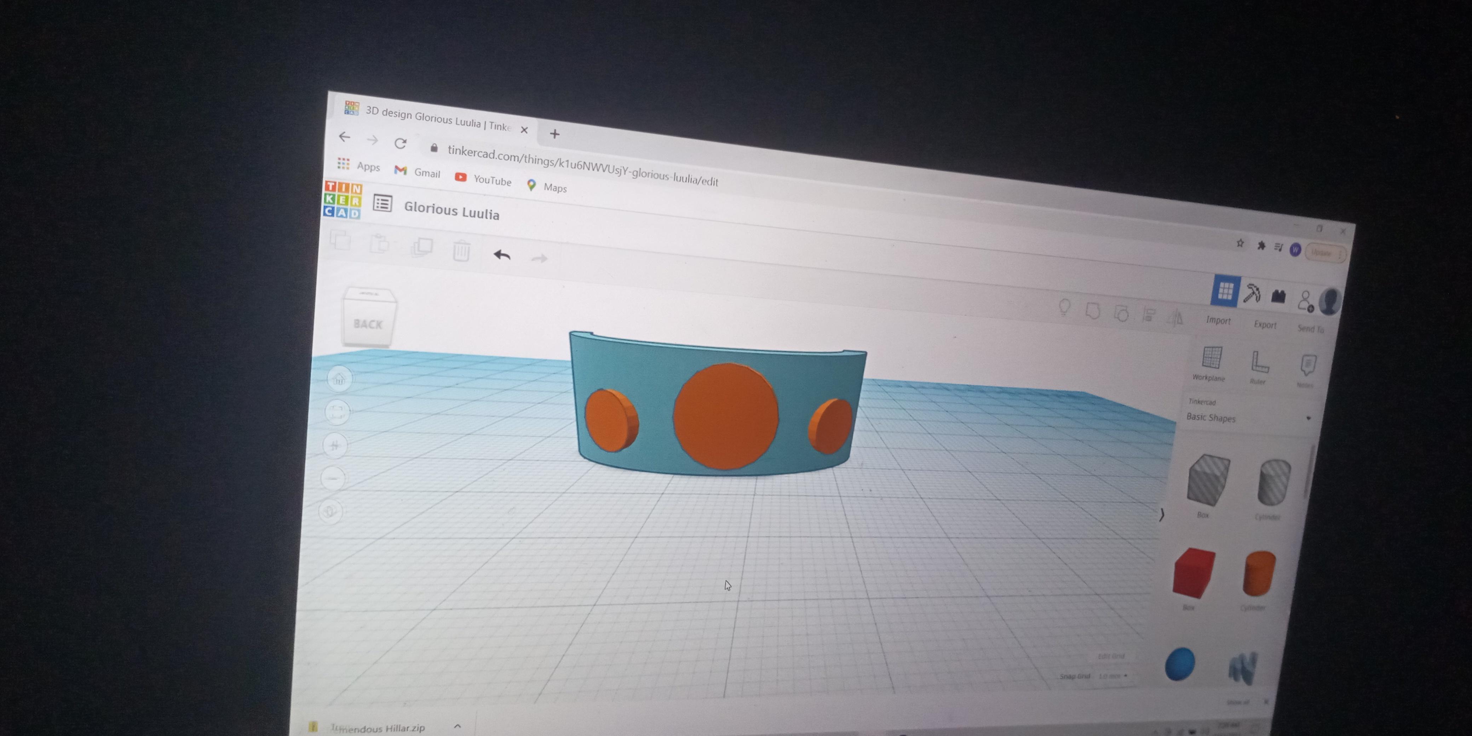Click the Edit Grid button
This screenshot has width=1472, height=736.
click(x=1111, y=656)
